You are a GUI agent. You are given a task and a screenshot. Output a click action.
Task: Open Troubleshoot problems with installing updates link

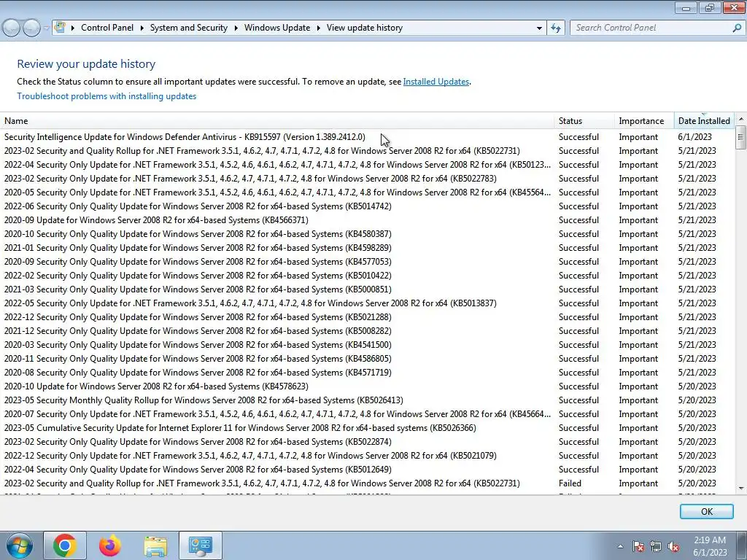pyautogui.click(x=107, y=96)
